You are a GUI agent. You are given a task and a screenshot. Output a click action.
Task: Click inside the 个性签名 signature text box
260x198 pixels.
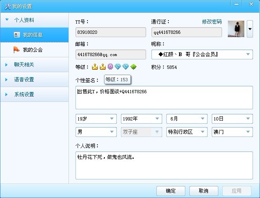[x=164, y=98]
